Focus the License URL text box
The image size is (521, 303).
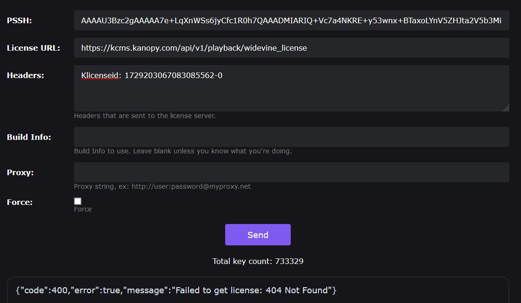pyautogui.click(x=291, y=48)
